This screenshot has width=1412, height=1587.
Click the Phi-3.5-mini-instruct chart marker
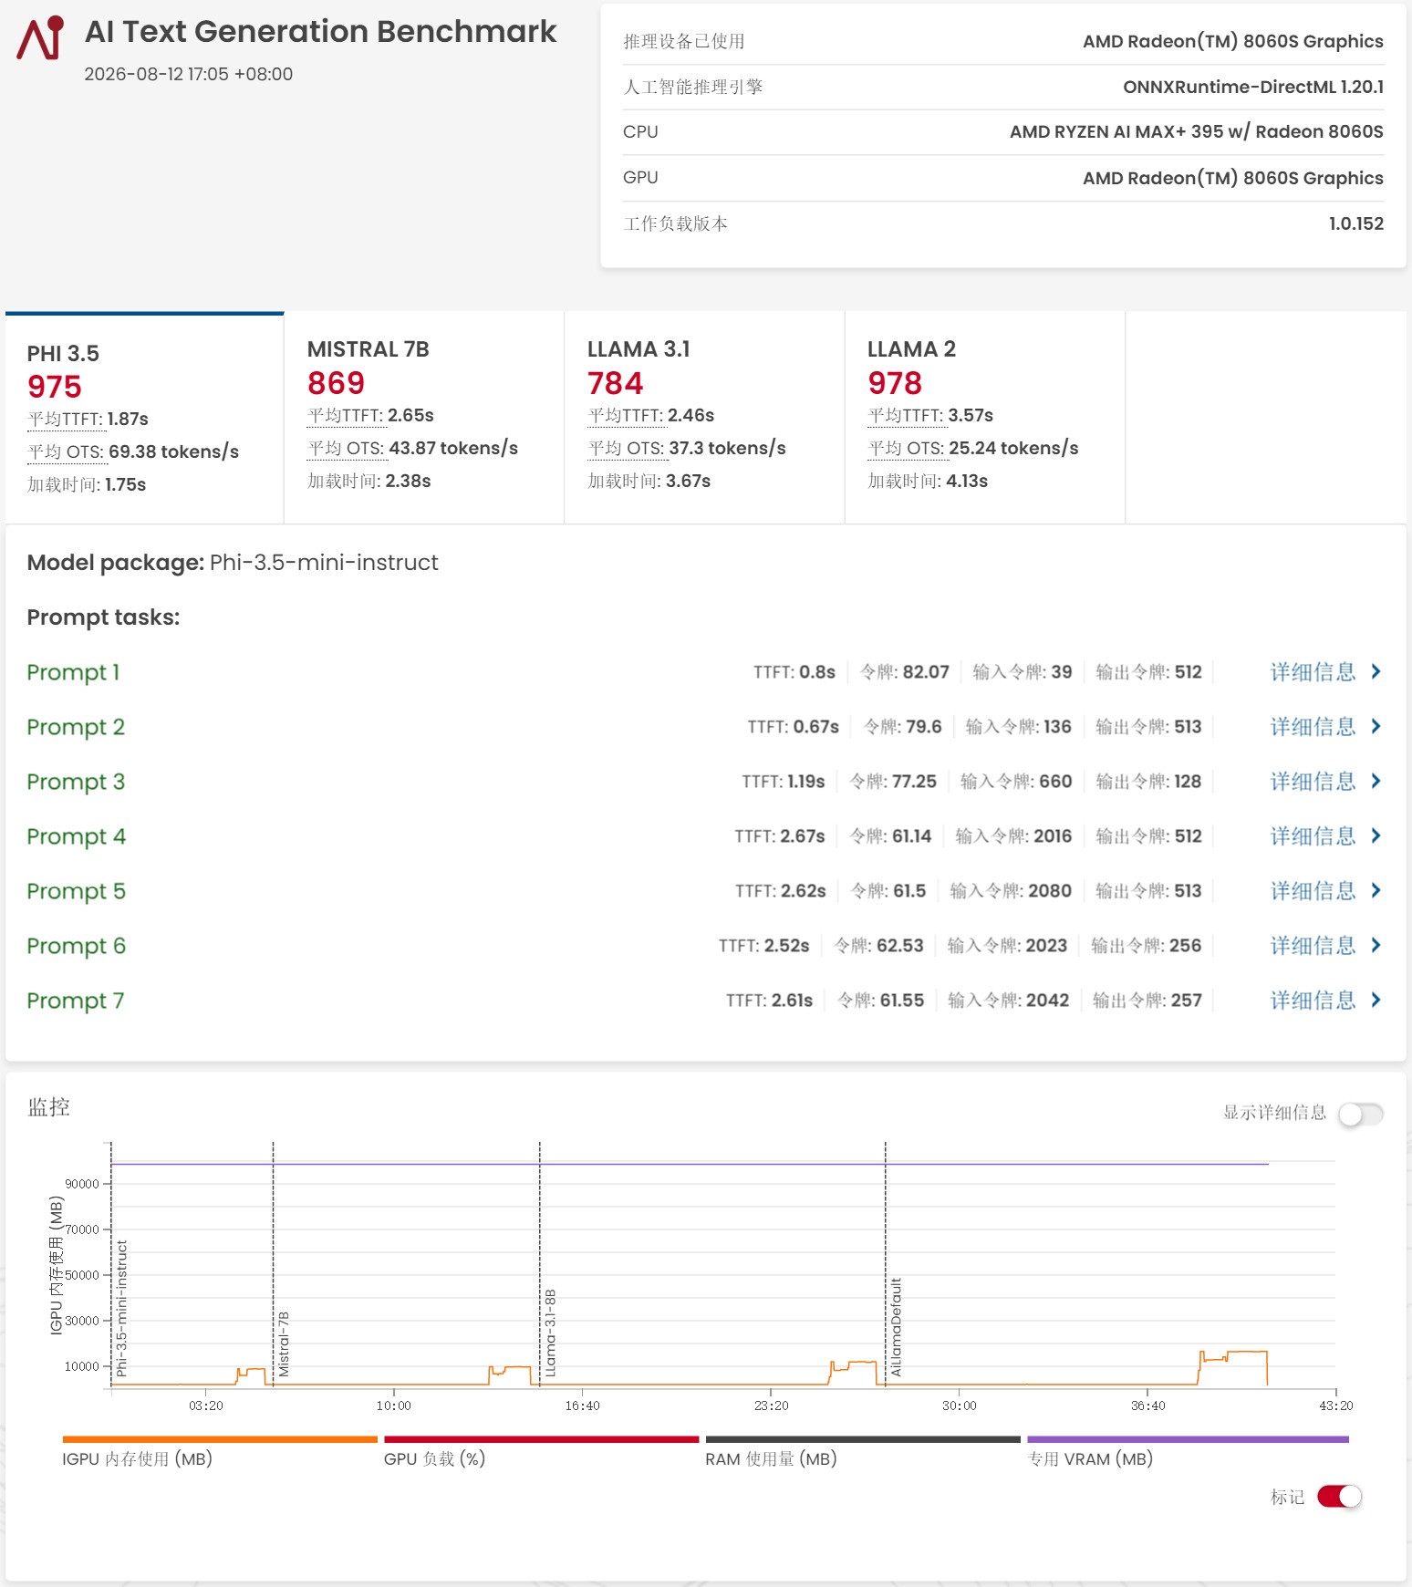(121, 1308)
